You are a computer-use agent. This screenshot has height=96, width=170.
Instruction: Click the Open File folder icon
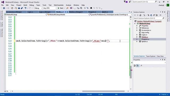point(16,8)
